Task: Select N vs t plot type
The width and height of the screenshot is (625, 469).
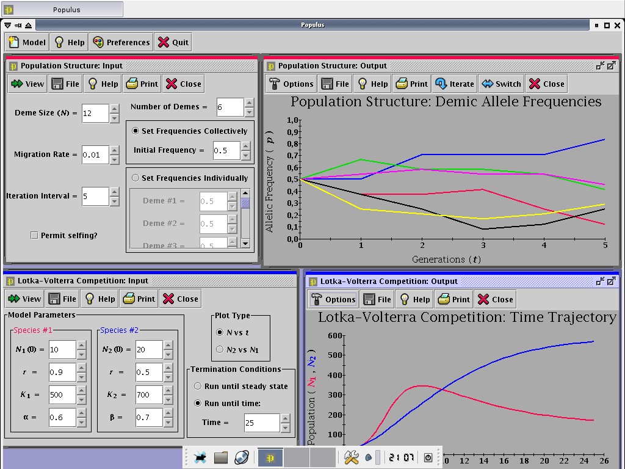Action: coord(220,332)
